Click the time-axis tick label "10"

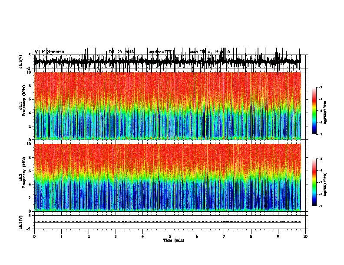coord(305,236)
